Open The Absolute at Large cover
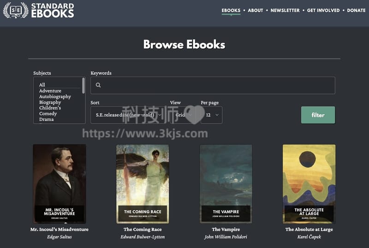Viewport: 369px width, 248px height. tap(309, 184)
